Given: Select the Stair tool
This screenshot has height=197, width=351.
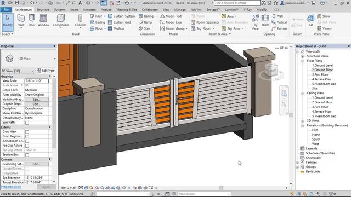Looking at the screenshot, I should click(x=144, y=28).
